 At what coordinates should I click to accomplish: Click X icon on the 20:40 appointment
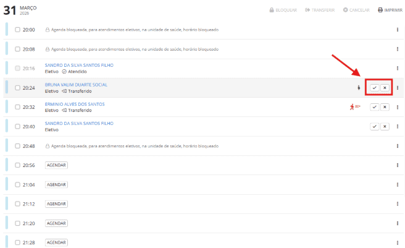coord(385,126)
